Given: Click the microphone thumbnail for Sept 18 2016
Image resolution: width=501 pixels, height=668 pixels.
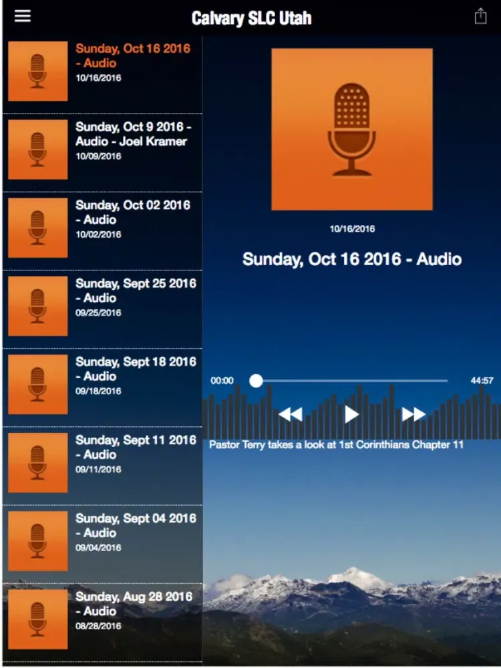Looking at the screenshot, I should tap(38, 385).
